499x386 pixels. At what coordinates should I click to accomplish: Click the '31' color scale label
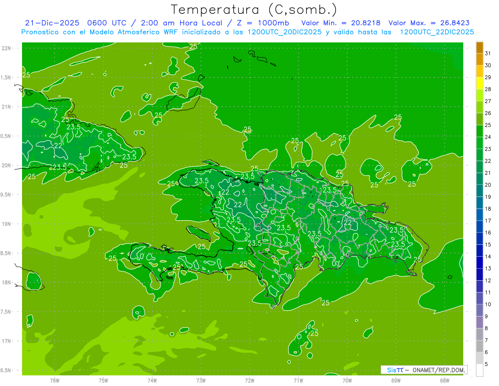[488, 53]
